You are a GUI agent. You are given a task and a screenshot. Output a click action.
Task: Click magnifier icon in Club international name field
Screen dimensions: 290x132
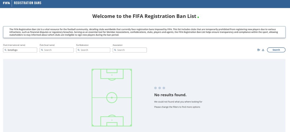pos(6,50)
